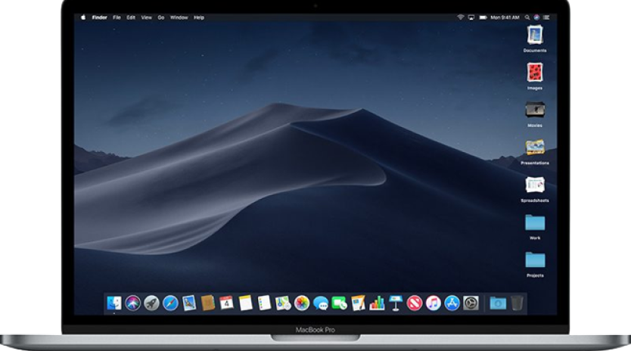Open Messages speech bubble in Dock
This screenshot has width=631, height=351.
[x=320, y=303]
